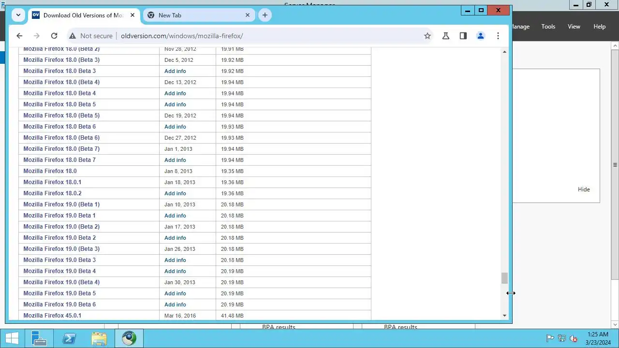This screenshot has width=619, height=348.
Task: Add info for Firefox 19.0 Beta 5
Action: (x=175, y=293)
